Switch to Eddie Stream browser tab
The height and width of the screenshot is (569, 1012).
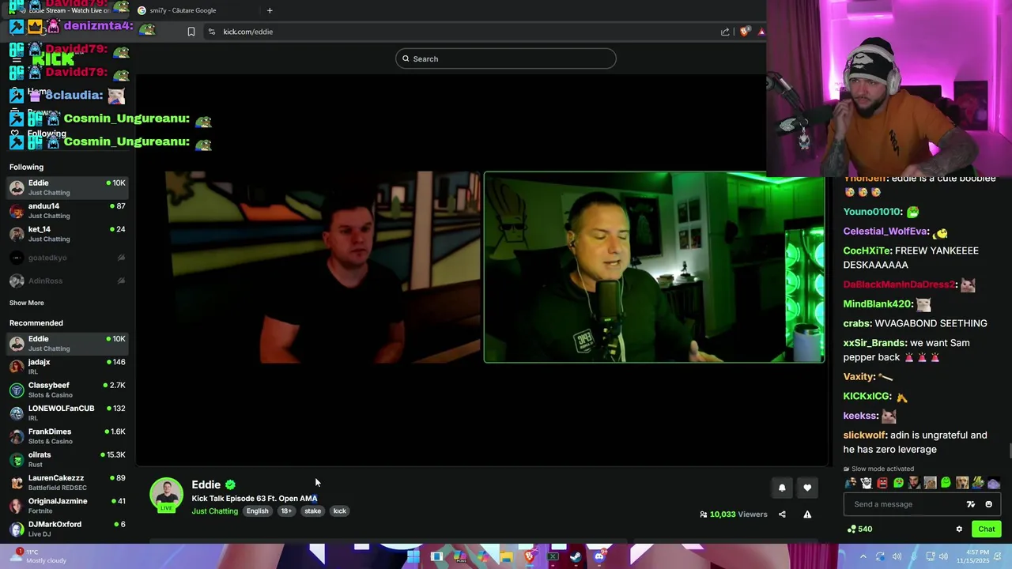[66, 10]
